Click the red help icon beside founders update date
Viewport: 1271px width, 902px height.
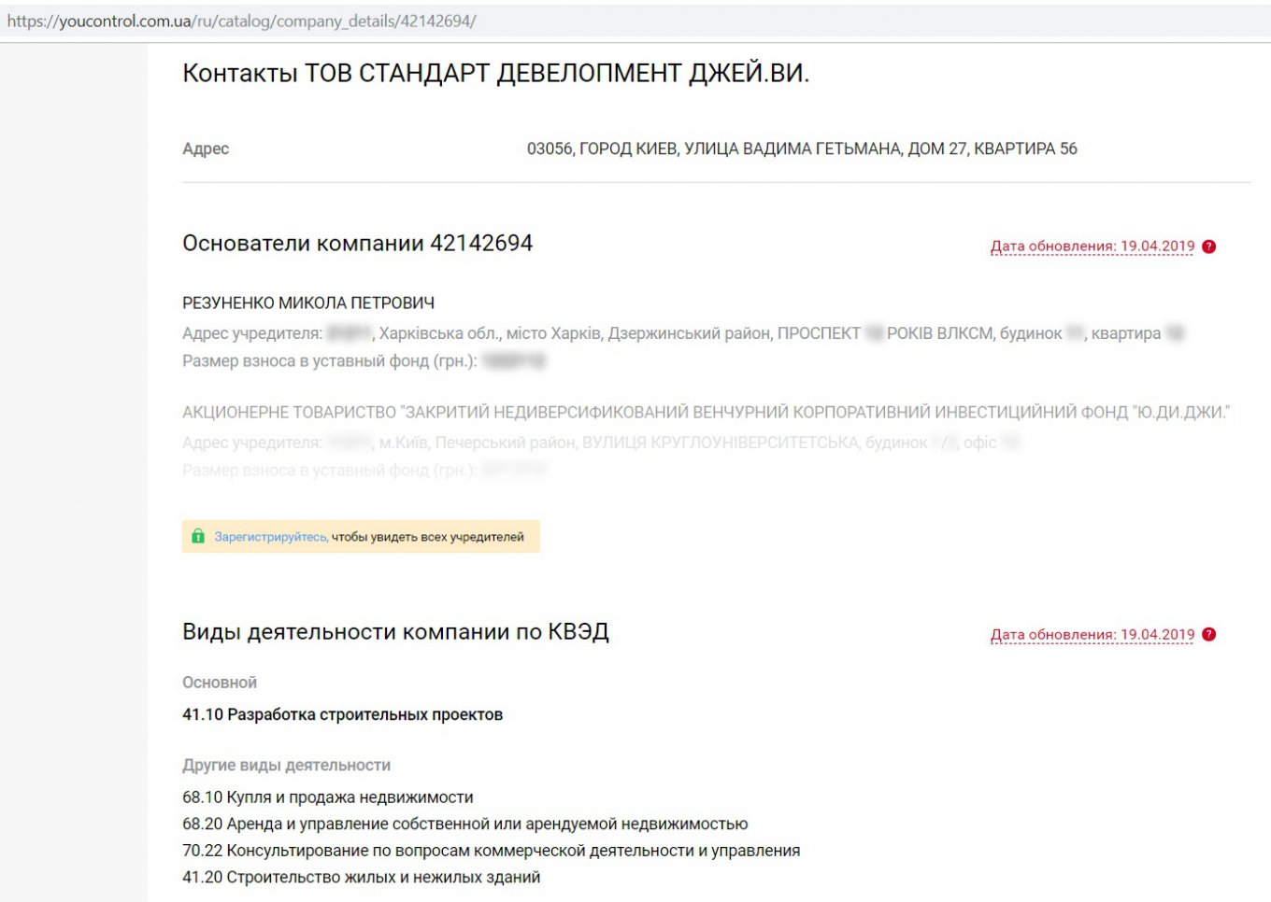pyautogui.click(x=1208, y=247)
